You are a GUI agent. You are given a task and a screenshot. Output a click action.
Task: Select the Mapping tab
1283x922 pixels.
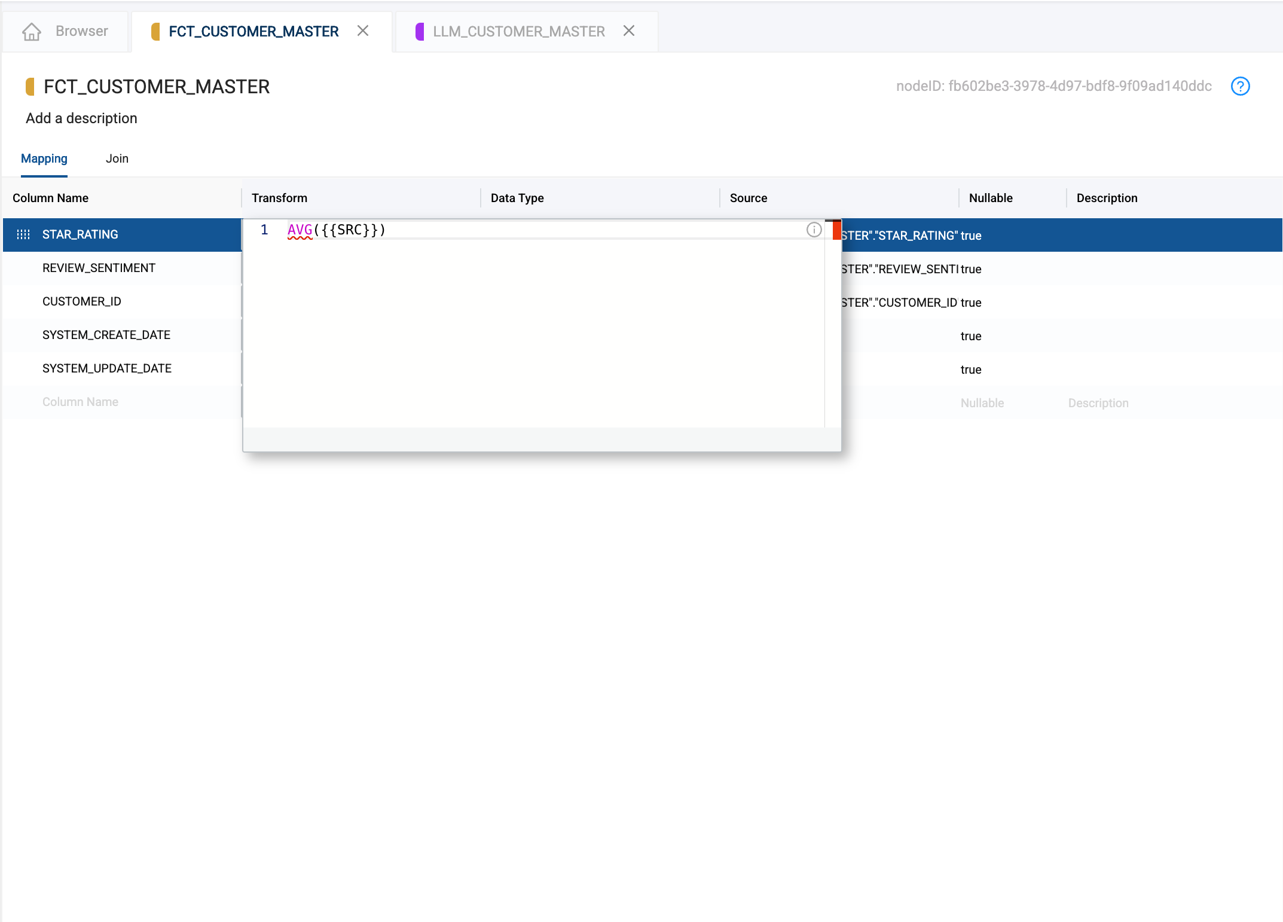pyautogui.click(x=44, y=158)
